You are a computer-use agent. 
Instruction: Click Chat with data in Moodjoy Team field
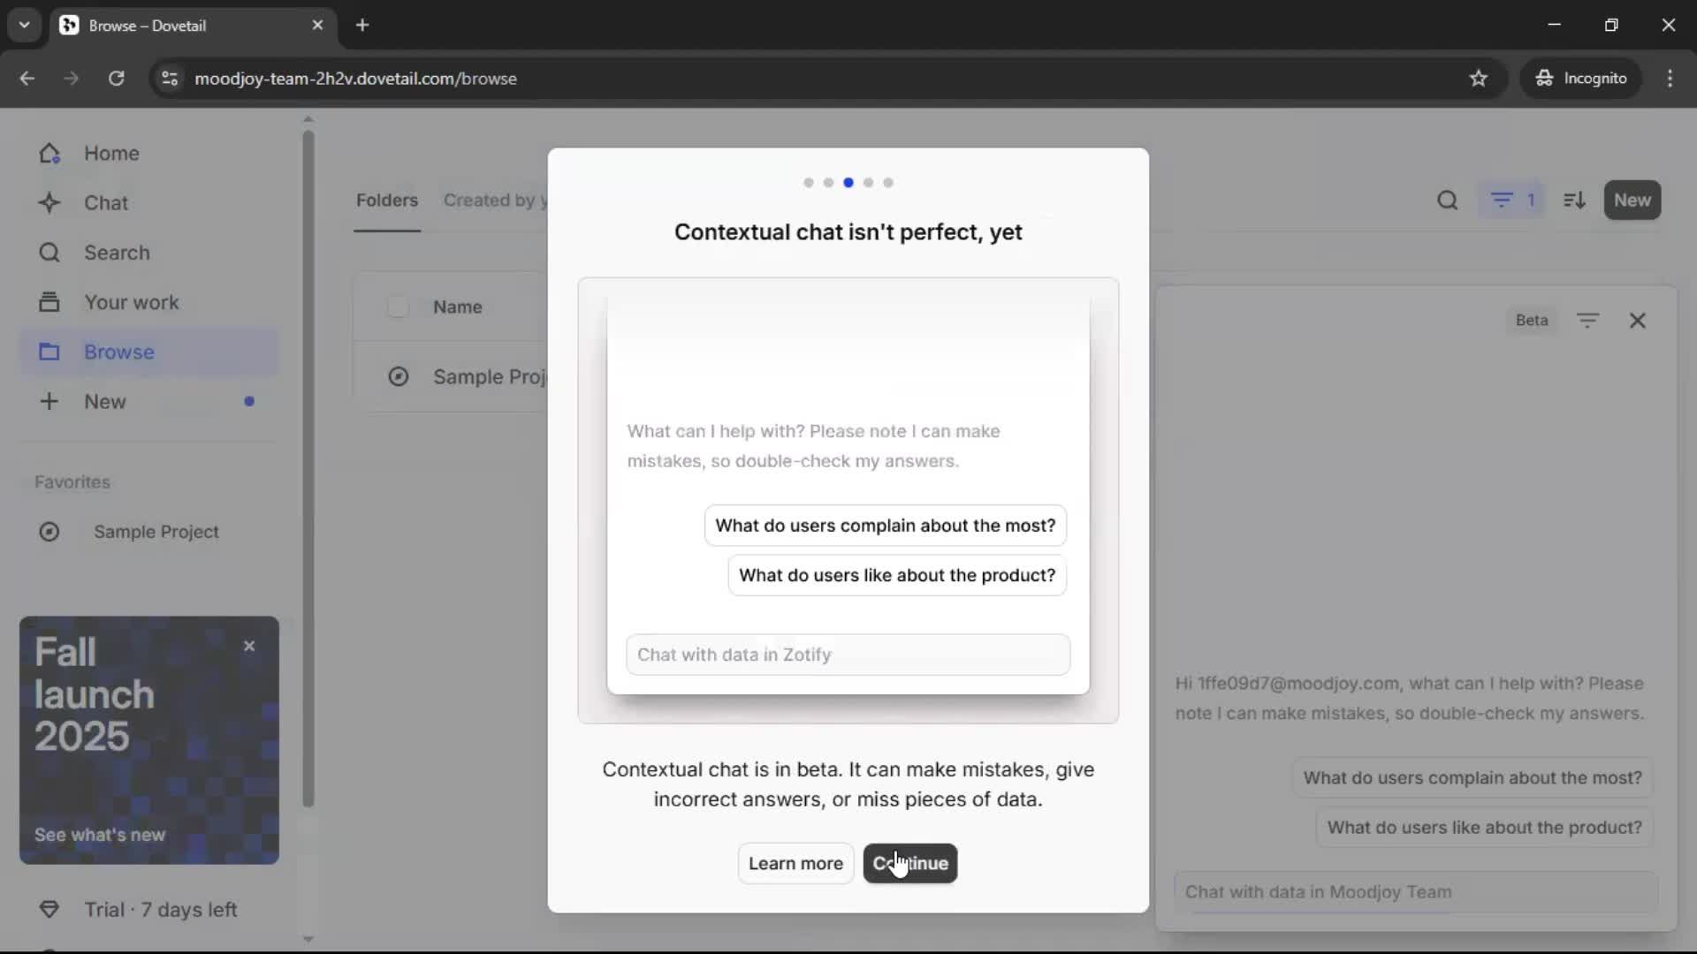click(1414, 892)
